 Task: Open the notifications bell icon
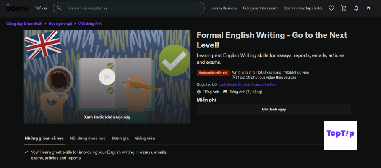(x=356, y=8)
